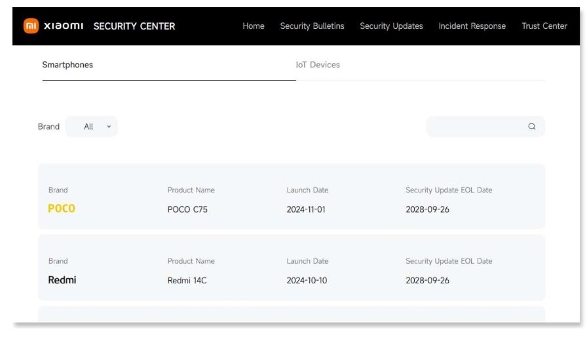Open Trust Center page
The image size is (587, 337).
(x=544, y=26)
